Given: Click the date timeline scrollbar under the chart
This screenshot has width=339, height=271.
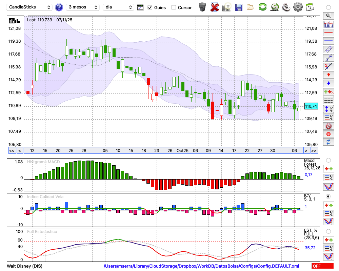Looking at the screenshot, I should click(x=163, y=151).
